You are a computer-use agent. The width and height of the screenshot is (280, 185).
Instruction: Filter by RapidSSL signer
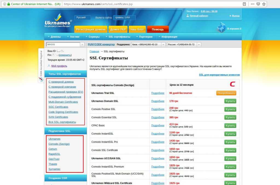[x=54, y=154]
